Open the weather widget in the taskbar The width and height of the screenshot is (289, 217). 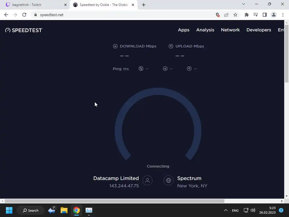point(52,210)
